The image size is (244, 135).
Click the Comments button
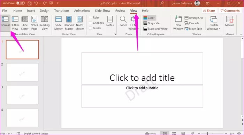230,11
